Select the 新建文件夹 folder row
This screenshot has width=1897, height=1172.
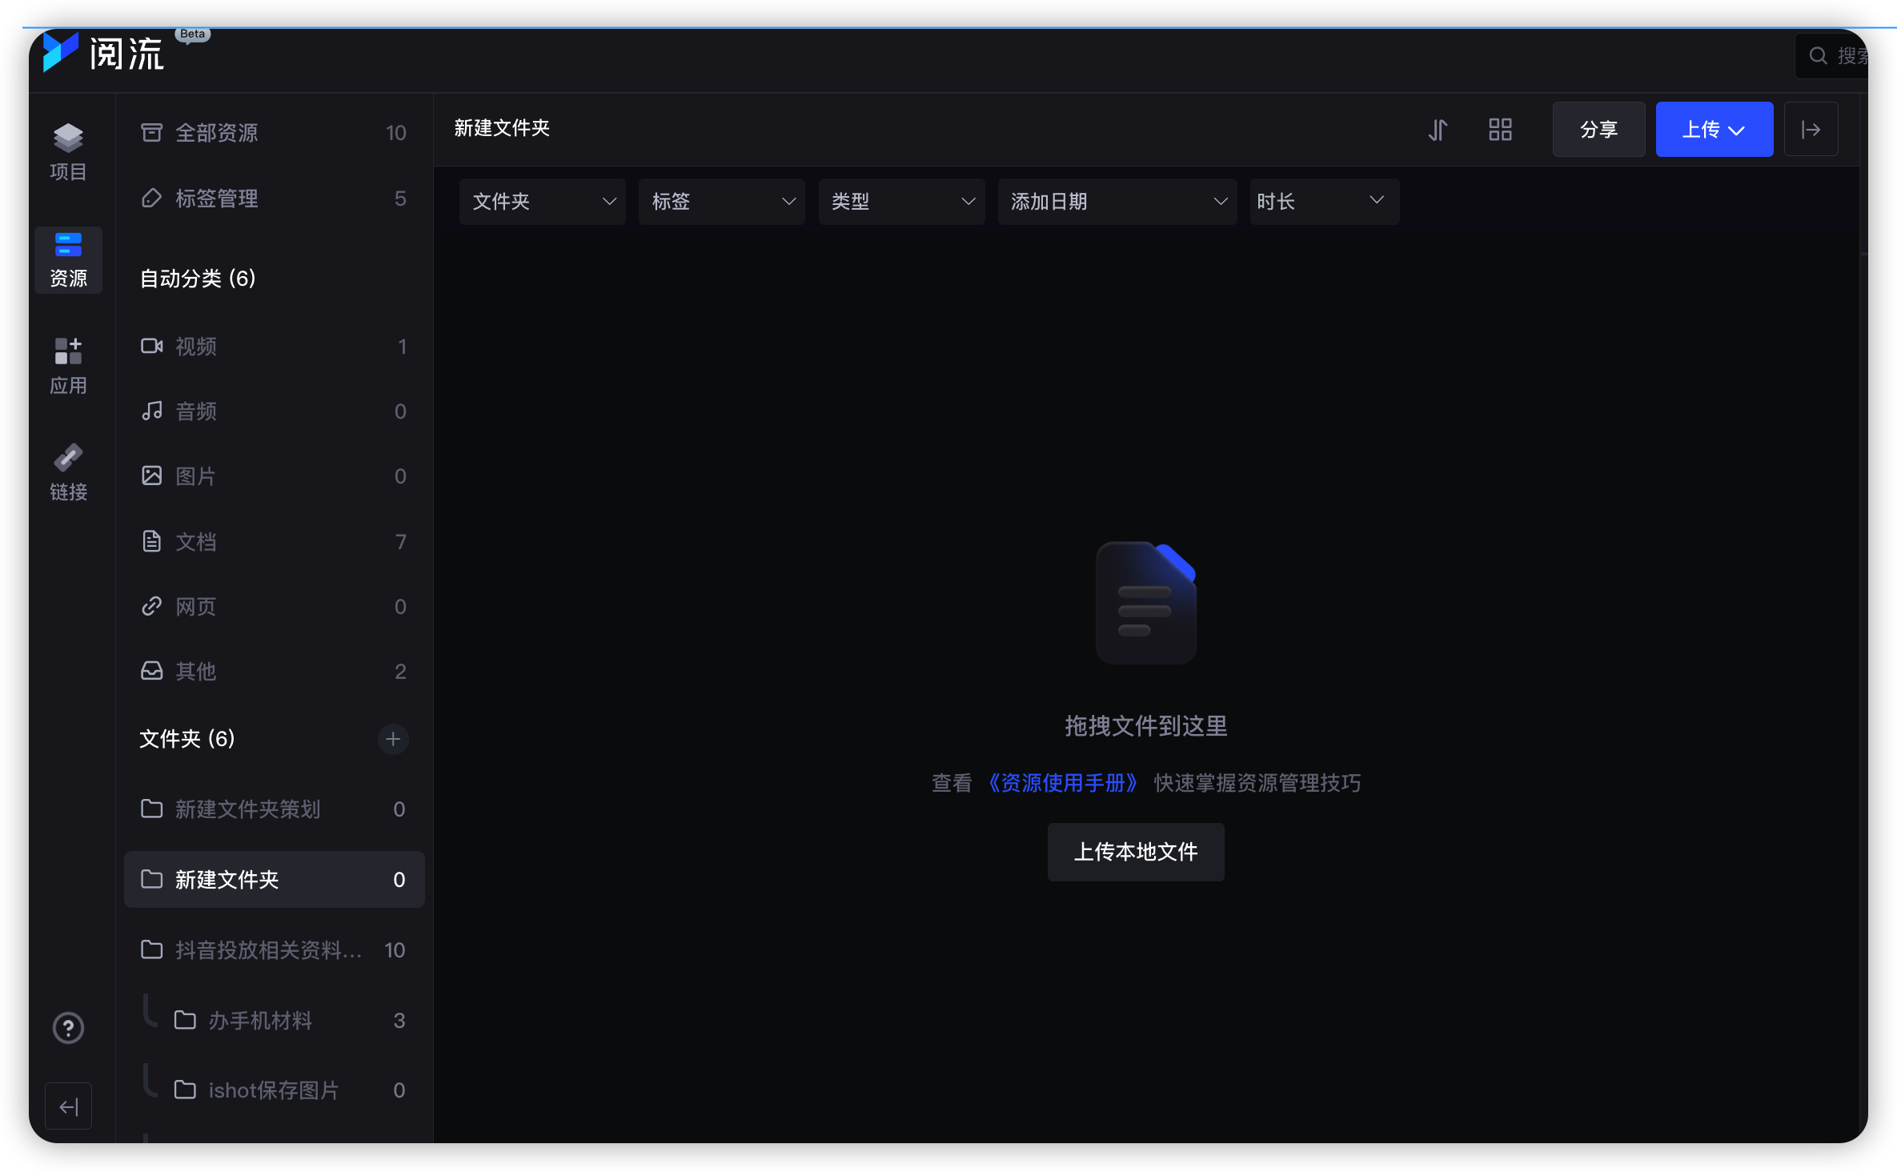274,880
